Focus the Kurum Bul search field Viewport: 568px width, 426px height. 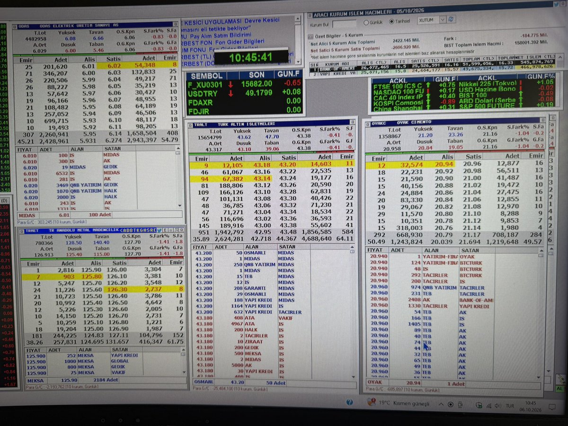(344, 24)
